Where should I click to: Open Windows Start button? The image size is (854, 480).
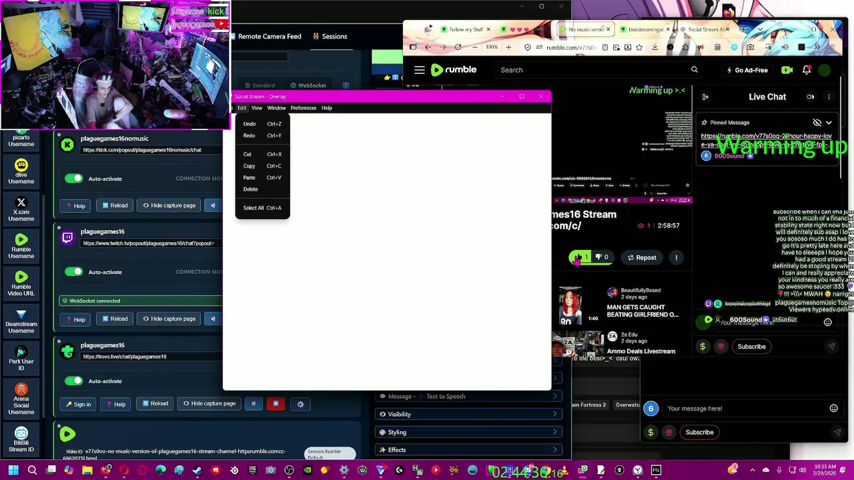(x=13, y=471)
